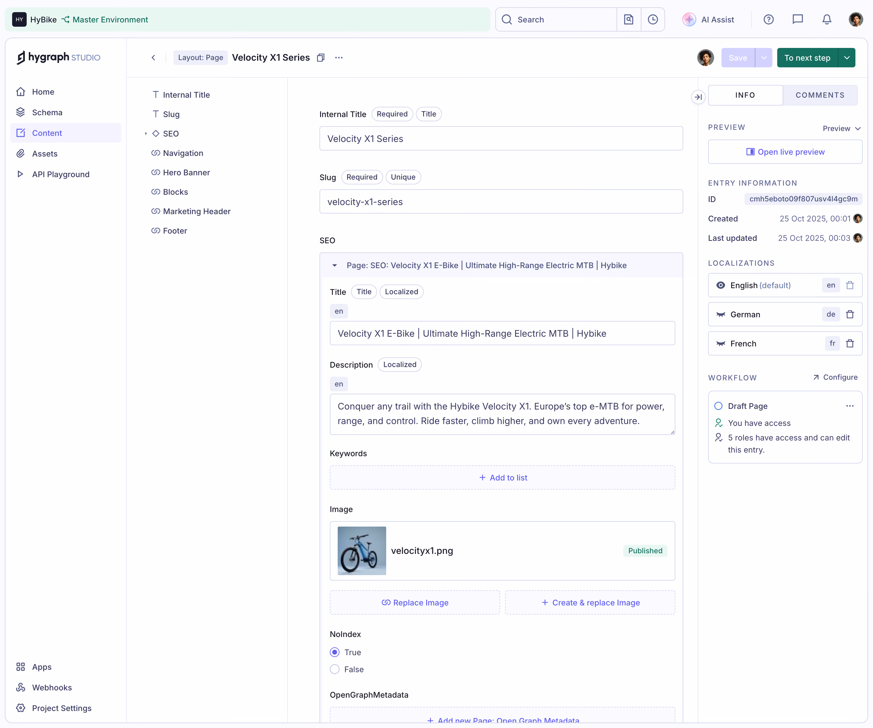Show the French localization
Screen dimensions: 873x728
[x=721, y=344]
